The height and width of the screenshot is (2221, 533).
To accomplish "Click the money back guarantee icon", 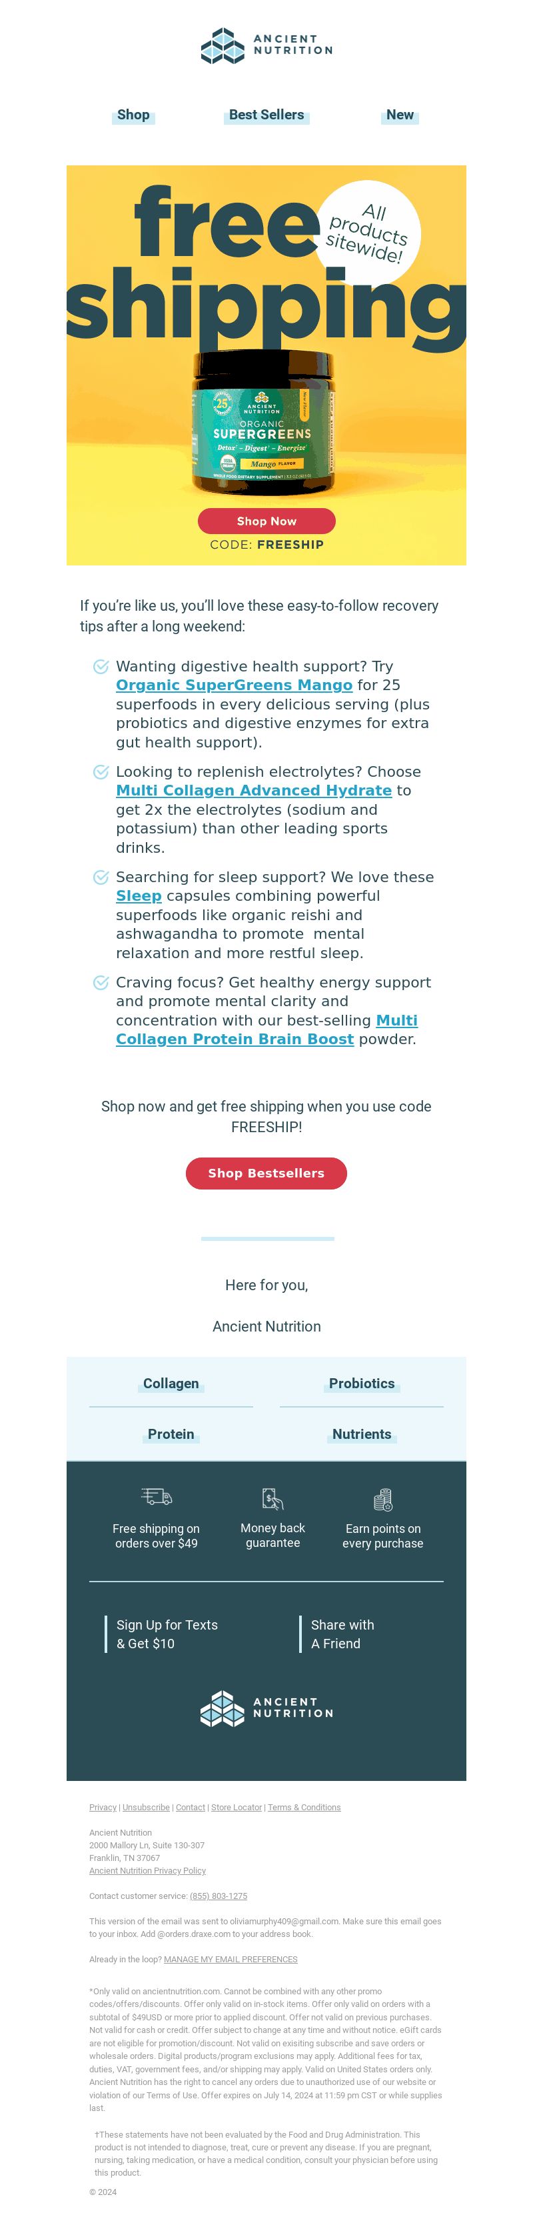I will pyautogui.click(x=272, y=1498).
